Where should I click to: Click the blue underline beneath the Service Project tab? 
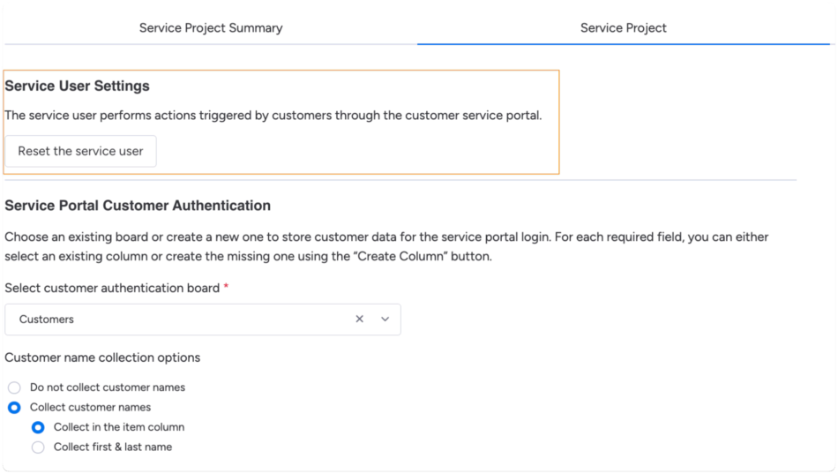coord(623,43)
